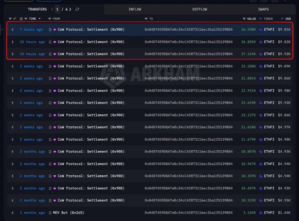Viewport: 299px width, 221px height.
Task: Open the MEV Bot (0x2d5) entity
Action: [69, 213]
